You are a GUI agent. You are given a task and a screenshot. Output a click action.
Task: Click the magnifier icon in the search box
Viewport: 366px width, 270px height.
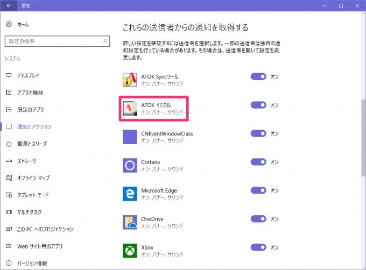(x=105, y=41)
